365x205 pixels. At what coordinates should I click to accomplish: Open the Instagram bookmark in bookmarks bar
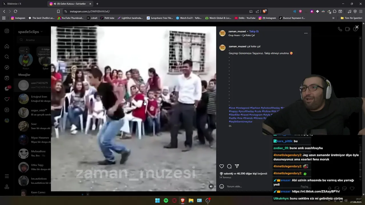[18, 18]
